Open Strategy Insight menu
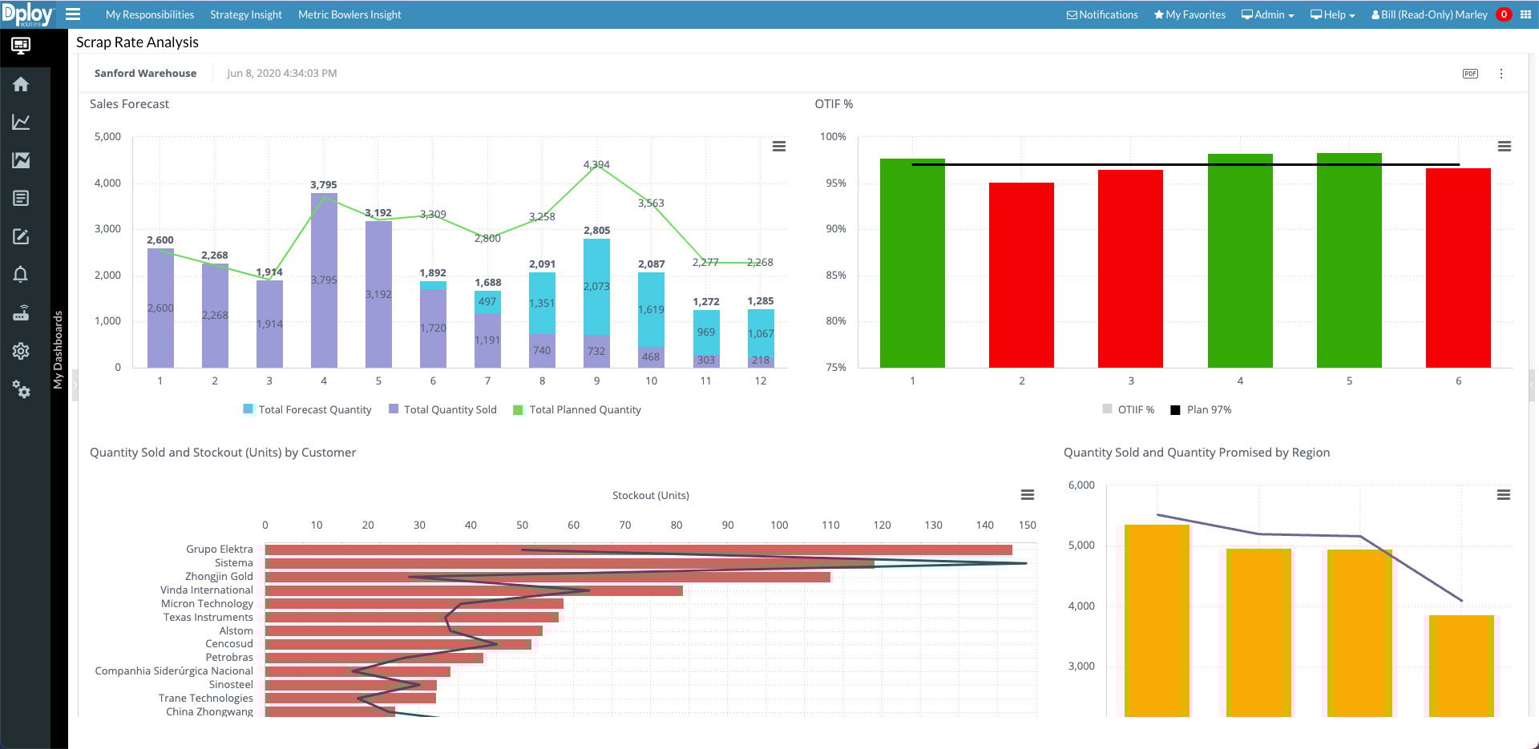Viewport: 1539px width, 749px height. [x=246, y=14]
